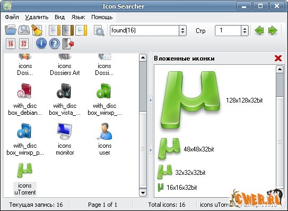Click the Текущая запись: 16 status text
The image size is (288, 211).
click(36, 205)
